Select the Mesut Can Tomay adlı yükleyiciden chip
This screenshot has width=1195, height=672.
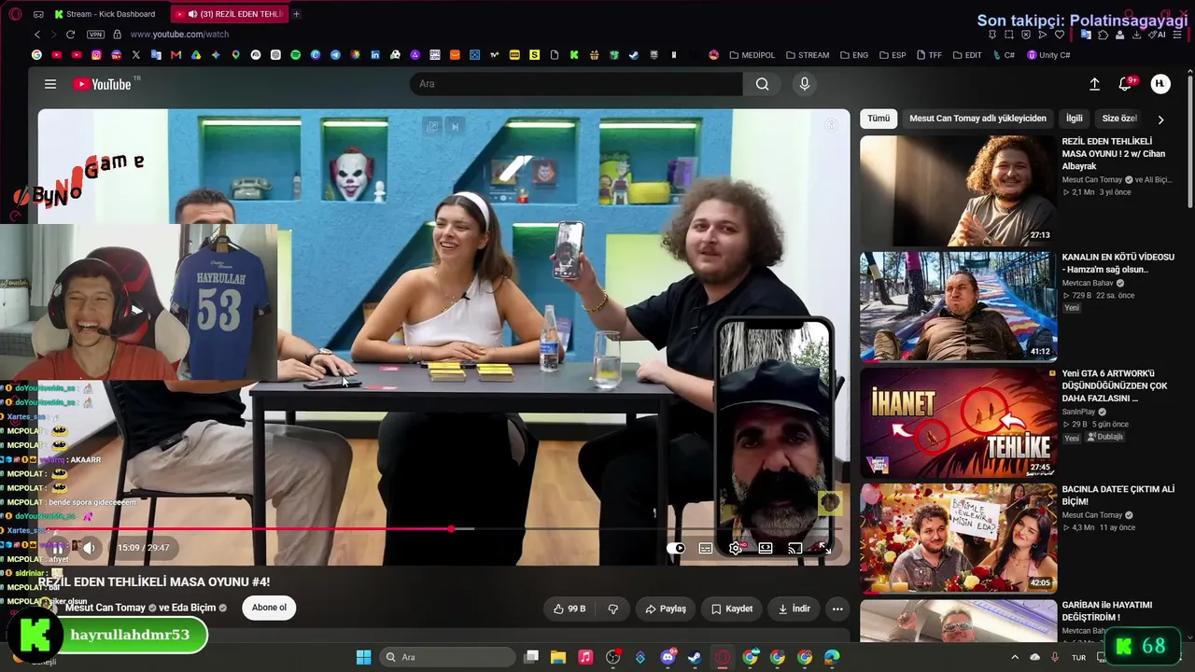977,119
